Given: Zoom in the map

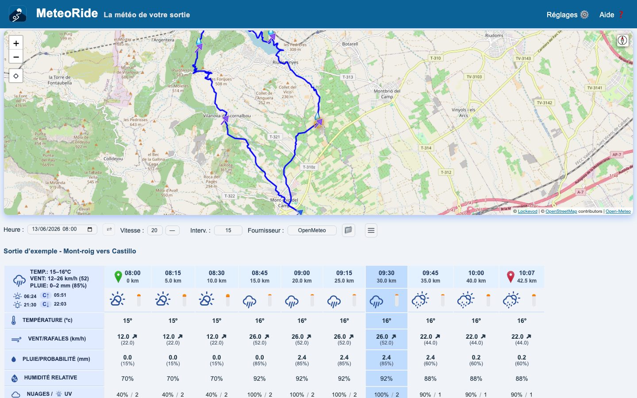Looking at the screenshot, I should (x=16, y=43).
